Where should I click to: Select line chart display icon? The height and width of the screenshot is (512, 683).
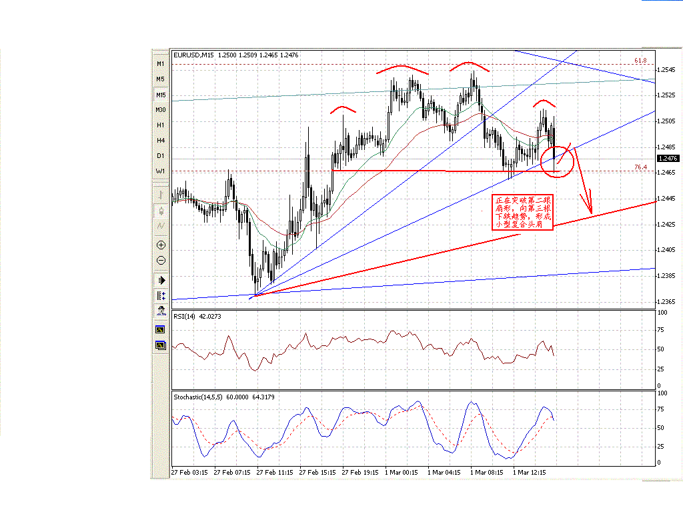click(161, 226)
